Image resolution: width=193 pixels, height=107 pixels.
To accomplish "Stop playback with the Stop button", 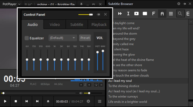I will pyautogui.click(x=16, y=101).
